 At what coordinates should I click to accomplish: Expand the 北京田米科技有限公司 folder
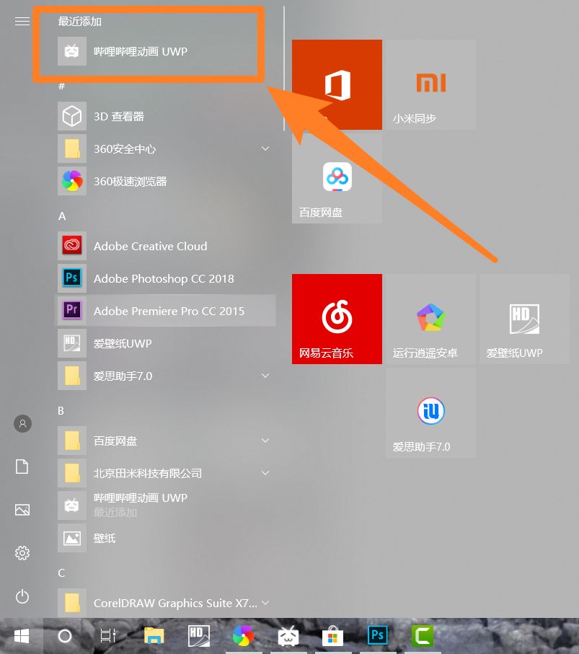click(265, 473)
